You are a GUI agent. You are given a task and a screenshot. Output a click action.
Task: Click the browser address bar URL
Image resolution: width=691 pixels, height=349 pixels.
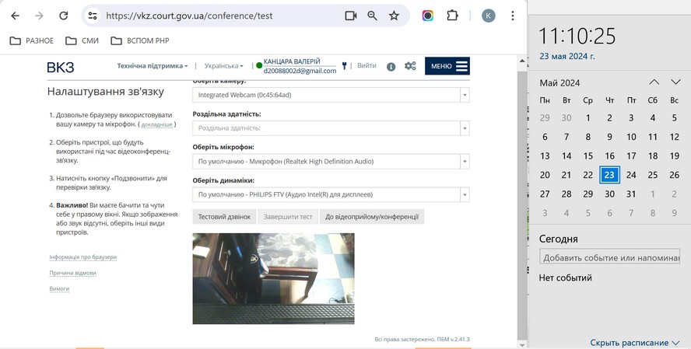189,16
